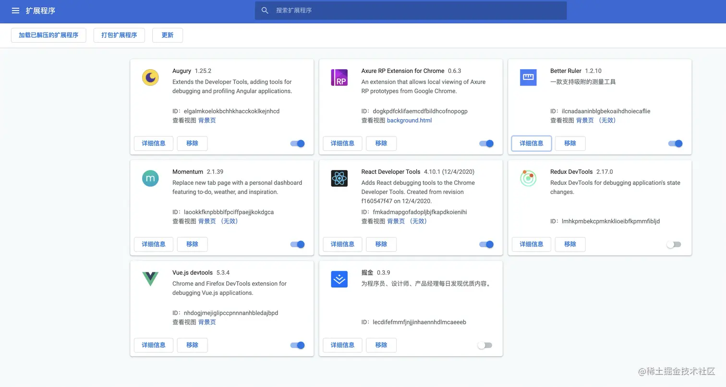Screen dimensions: 726x387
Task: Remove the Momentum extension
Action: coord(192,244)
